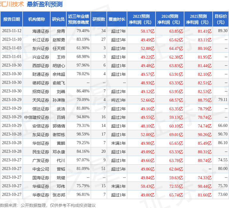
Task: Click the 华创证券 institution cell
Action: [41, 143]
